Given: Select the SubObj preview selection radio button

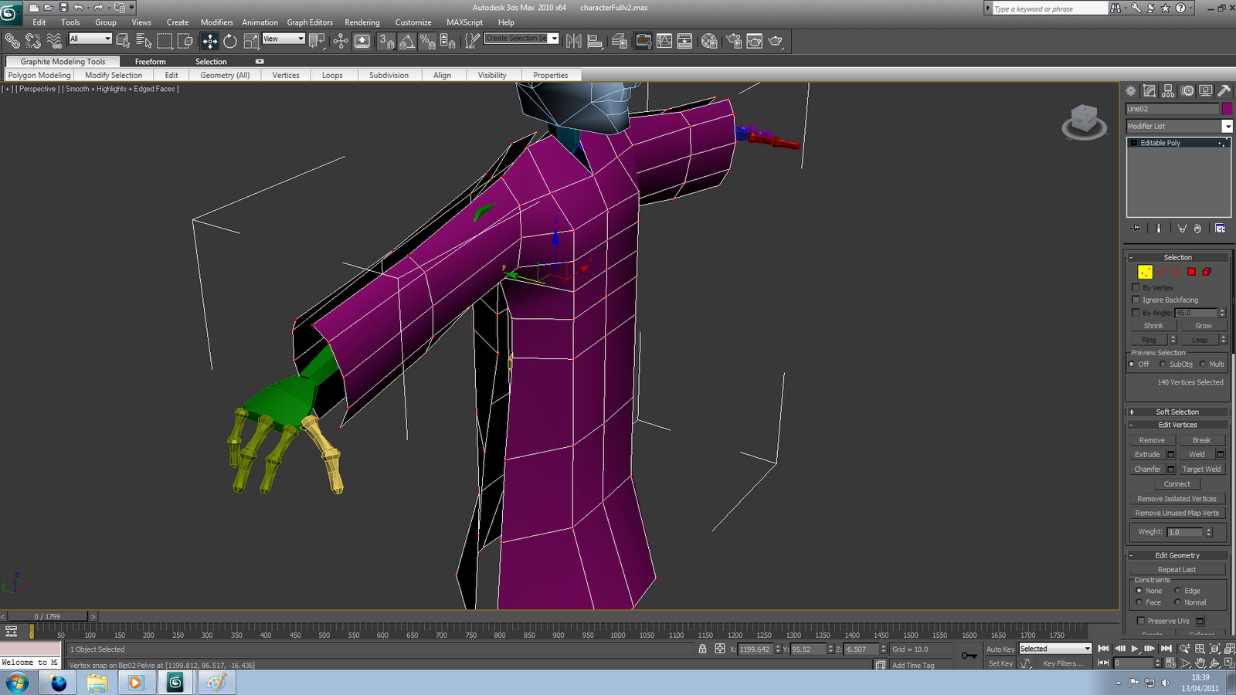Looking at the screenshot, I should pos(1163,364).
